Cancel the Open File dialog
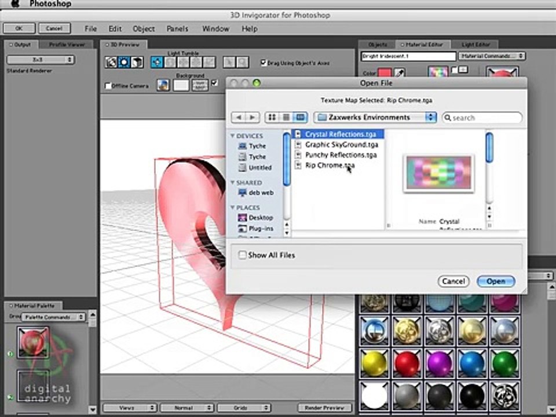 pyautogui.click(x=453, y=281)
